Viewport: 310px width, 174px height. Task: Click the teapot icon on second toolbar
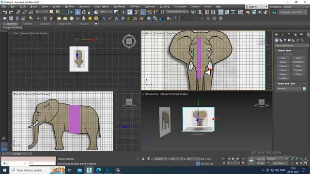coord(5,18)
